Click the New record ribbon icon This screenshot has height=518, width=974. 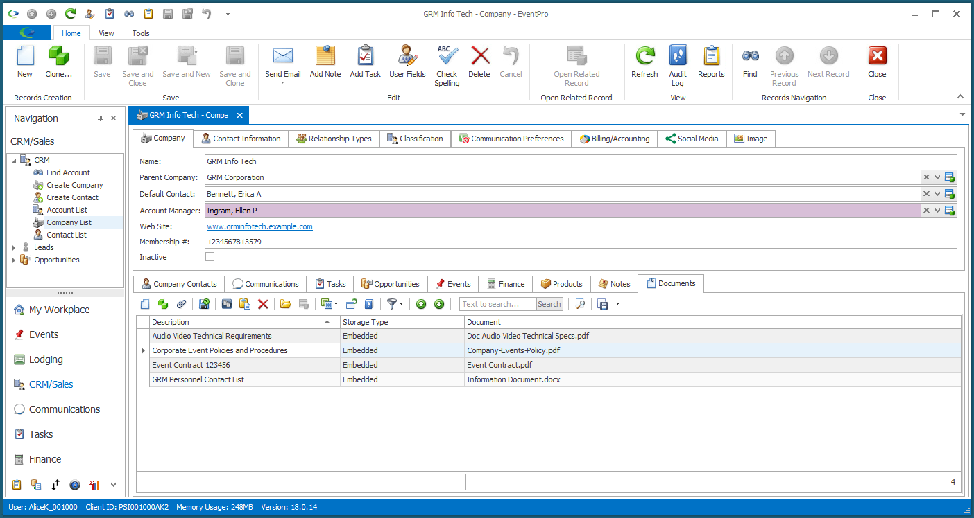click(x=25, y=62)
